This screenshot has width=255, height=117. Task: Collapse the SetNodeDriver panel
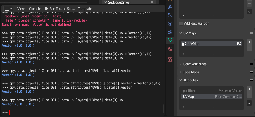tap(105, 2)
